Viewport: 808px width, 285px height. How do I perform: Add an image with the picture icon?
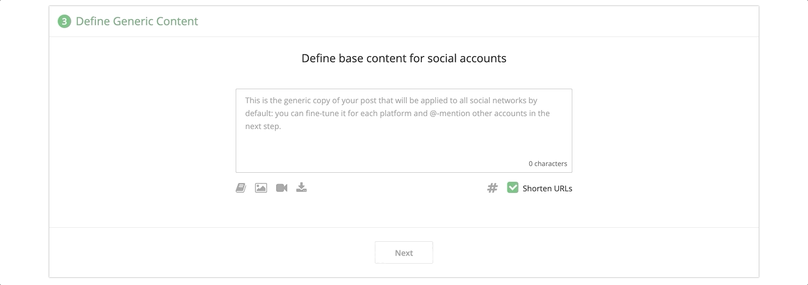point(261,188)
